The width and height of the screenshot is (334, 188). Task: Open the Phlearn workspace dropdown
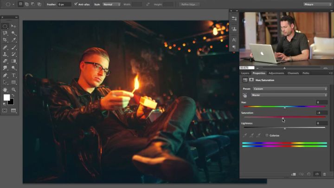click(x=317, y=4)
